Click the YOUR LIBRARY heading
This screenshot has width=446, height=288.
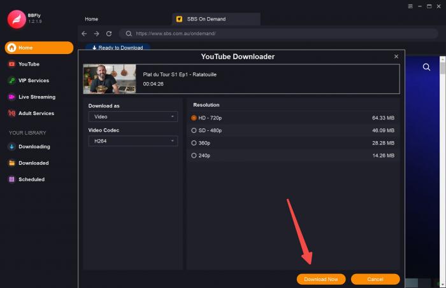tap(27, 133)
